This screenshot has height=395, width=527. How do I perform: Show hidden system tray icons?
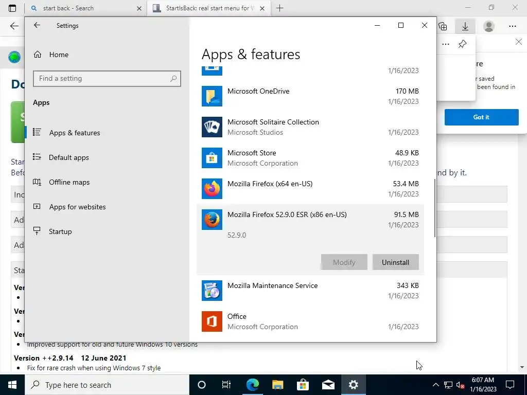click(x=435, y=385)
